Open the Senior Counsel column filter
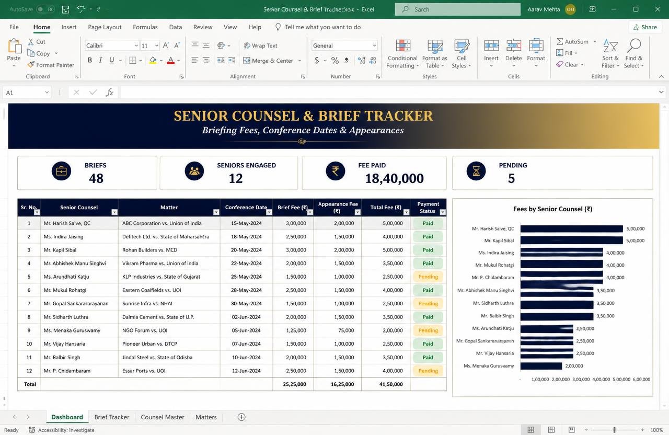 tap(114, 212)
